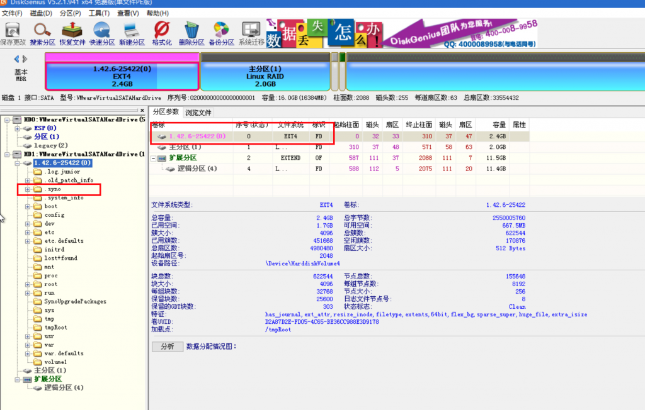The width and height of the screenshot is (645, 410).
Task: Click the 删除分区 delete partition icon
Action: (x=191, y=34)
